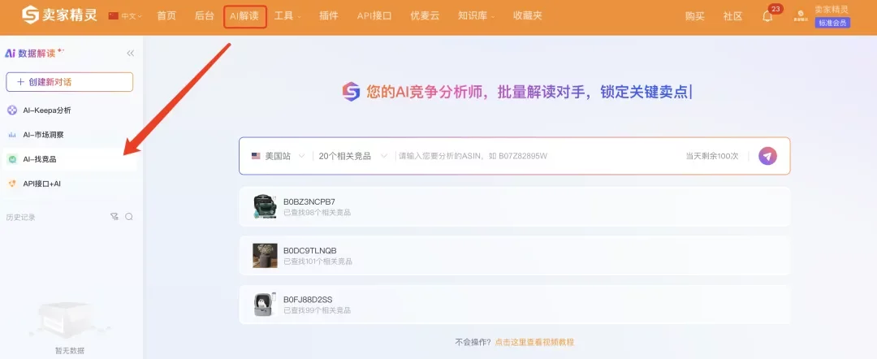Select the B0BZ3NCPB7 product thumbnail
The image size is (877, 359).
point(266,207)
